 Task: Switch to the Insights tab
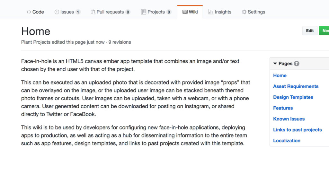click(x=223, y=12)
